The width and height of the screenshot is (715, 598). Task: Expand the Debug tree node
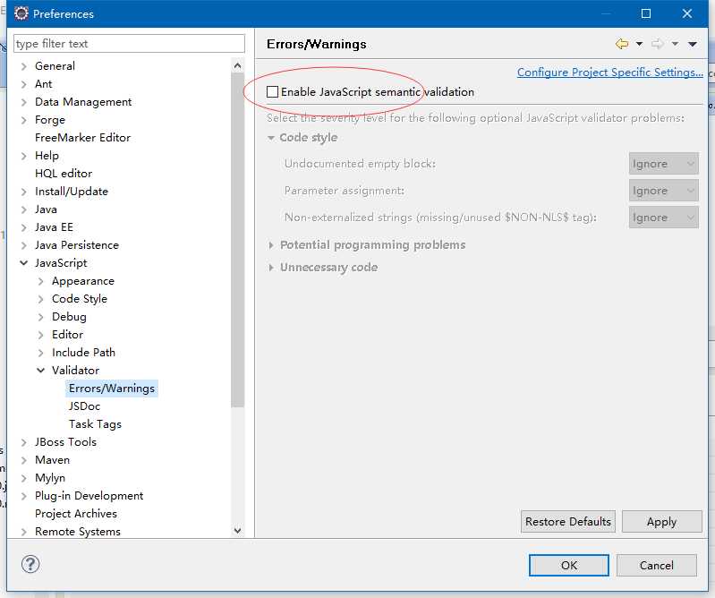point(40,317)
